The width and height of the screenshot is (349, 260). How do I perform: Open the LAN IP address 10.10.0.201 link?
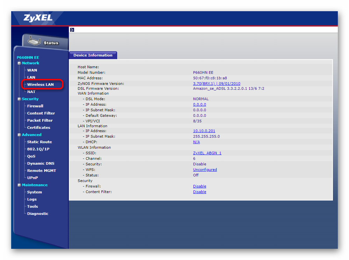point(204,131)
